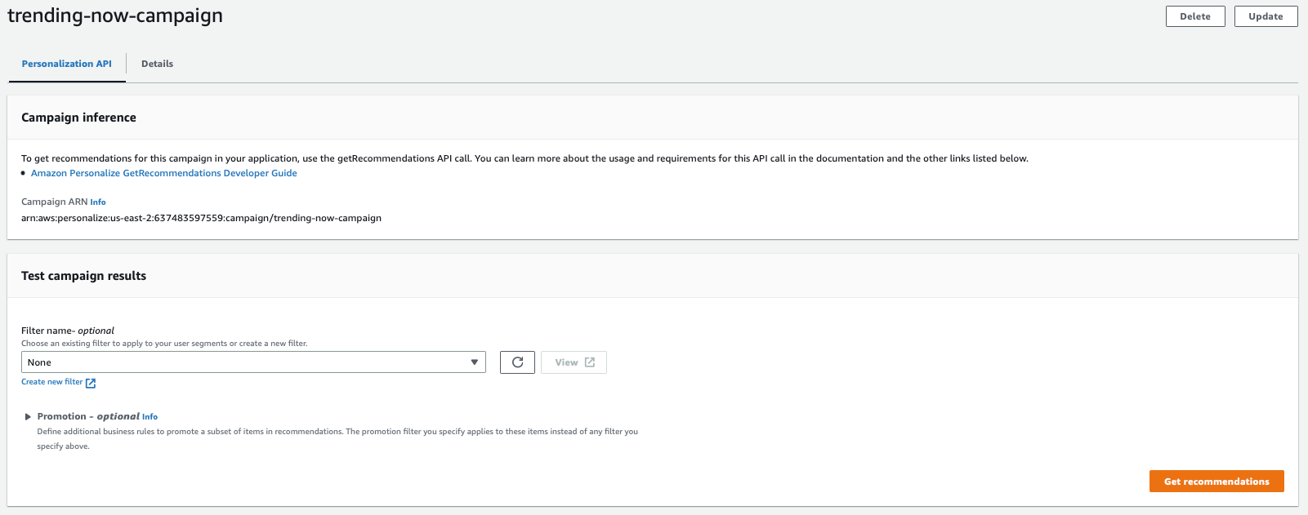The image size is (1308, 515).
Task: Switch to the Details tab
Action: [157, 64]
